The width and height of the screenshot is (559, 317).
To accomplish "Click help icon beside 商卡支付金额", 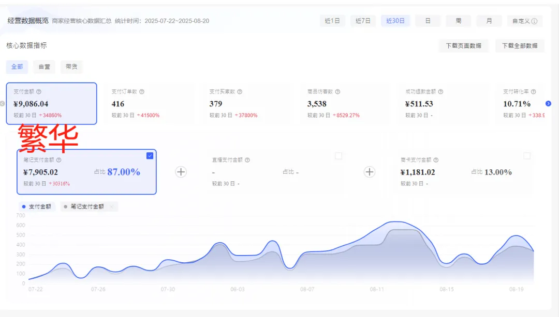I will click(x=436, y=160).
